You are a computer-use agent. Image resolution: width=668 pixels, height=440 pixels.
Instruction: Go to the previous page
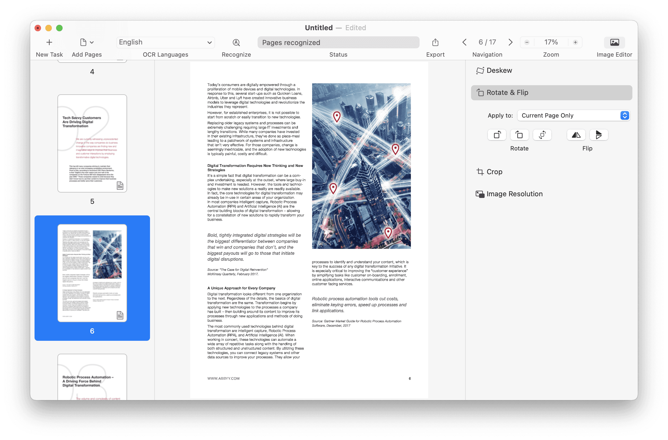[464, 42]
